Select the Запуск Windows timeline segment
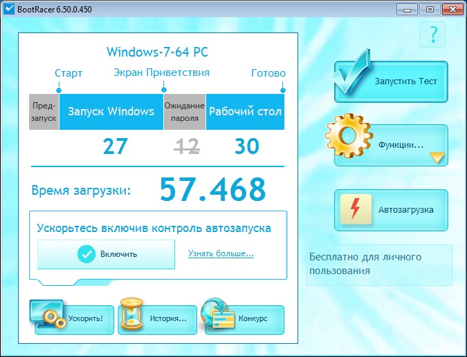The image size is (467, 357). click(111, 112)
